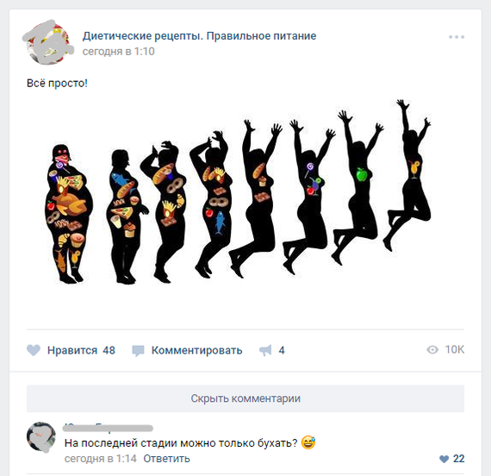Image resolution: width=491 pixels, height=476 pixels.
Task: Click the Нравится like button label
Action: [x=72, y=350]
